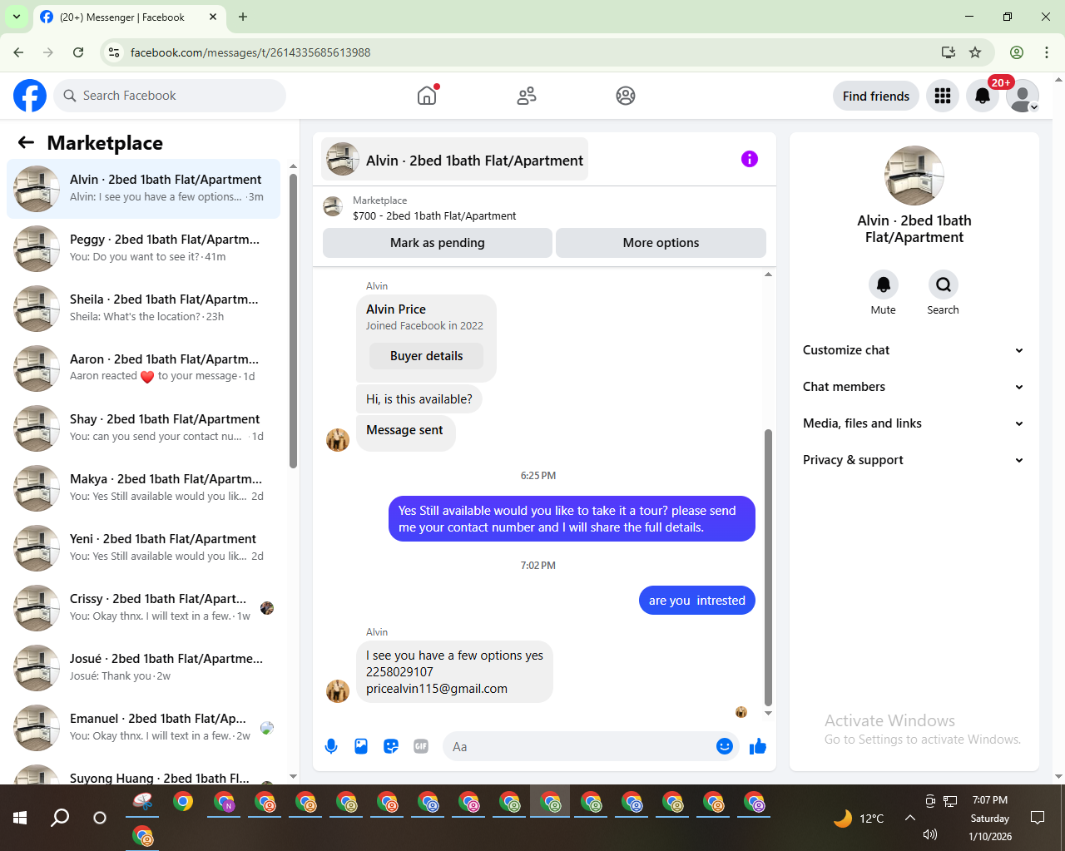Focus the Search Facebook field
1065x851 pixels.
(x=170, y=96)
